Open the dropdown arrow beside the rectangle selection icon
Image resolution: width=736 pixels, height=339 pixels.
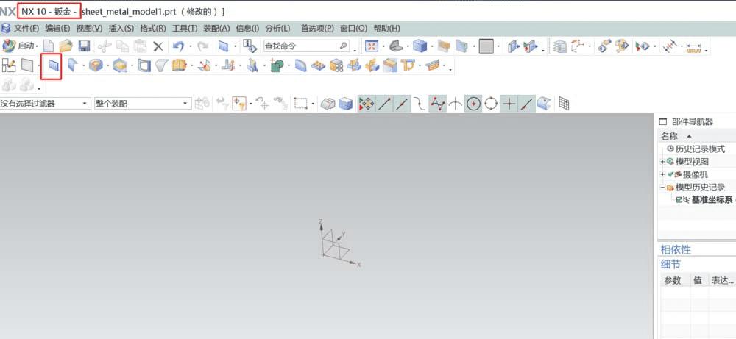(313, 104)
